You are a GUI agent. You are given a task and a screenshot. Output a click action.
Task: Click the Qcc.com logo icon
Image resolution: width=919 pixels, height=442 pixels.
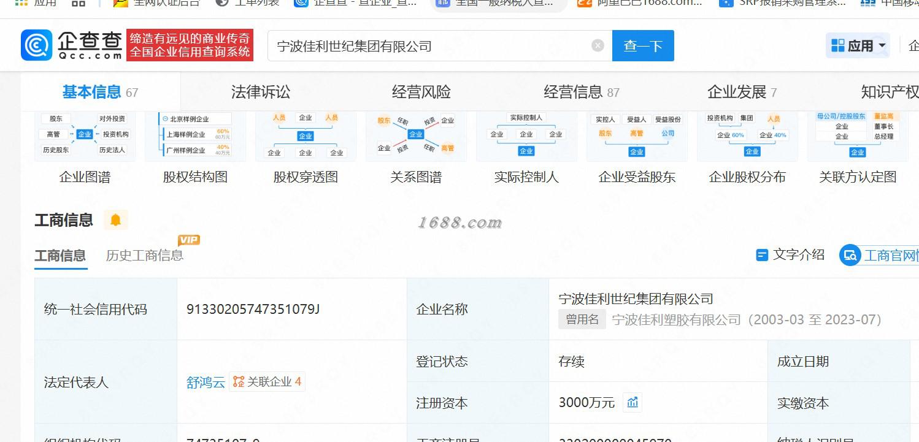(x=37, y=45)
